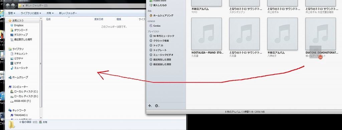Image resolution: width=342 pixels, height=130 pixels.
Task: Select the 90年代ミュージック smart playlist
Action: pos(162,36)
